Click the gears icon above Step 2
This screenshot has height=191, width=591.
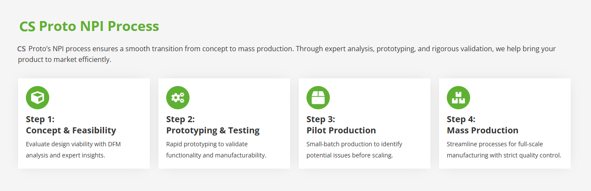pyautogui.click(x=178, y=98)
